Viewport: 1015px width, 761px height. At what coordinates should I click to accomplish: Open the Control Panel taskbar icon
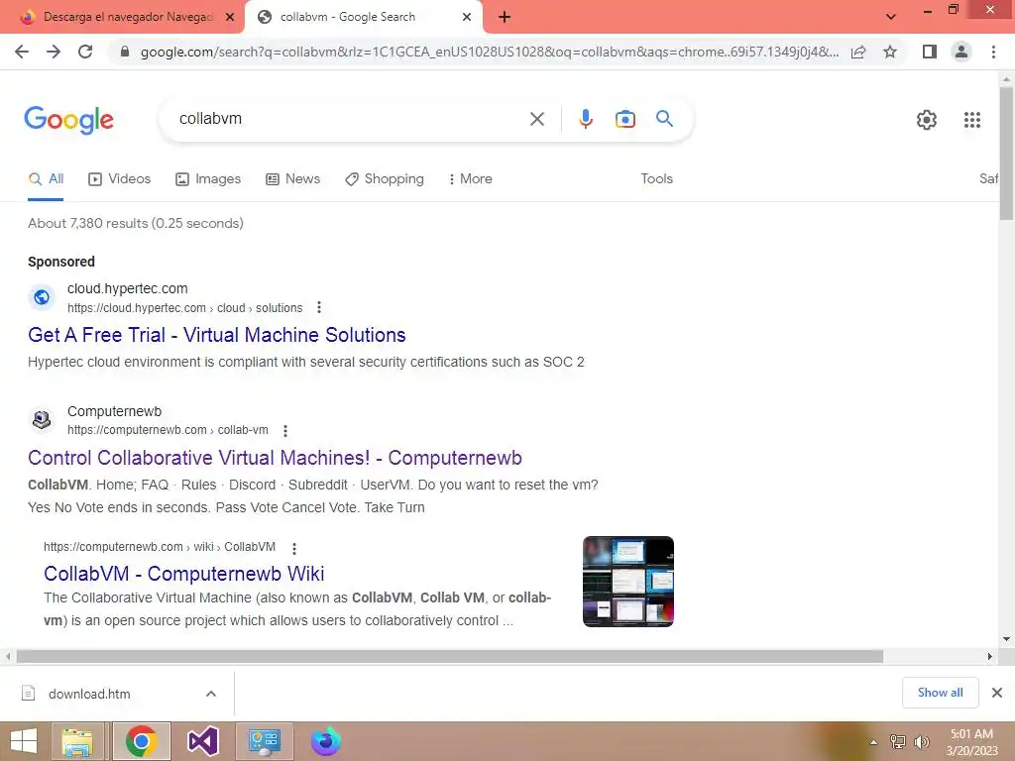[264, 741]
